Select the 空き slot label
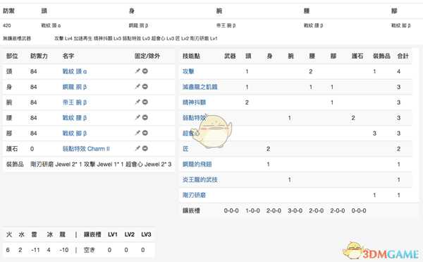The height and width of the screenshot is (262, 423). pyautogui.click(x=90, y=250)
